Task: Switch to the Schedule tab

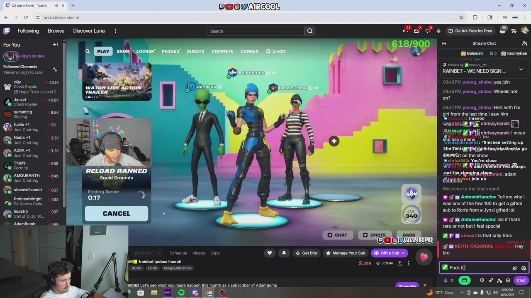Action: (x=178, y=253)
